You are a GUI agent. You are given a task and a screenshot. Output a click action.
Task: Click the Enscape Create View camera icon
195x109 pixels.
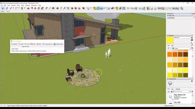tap(108, 8)
